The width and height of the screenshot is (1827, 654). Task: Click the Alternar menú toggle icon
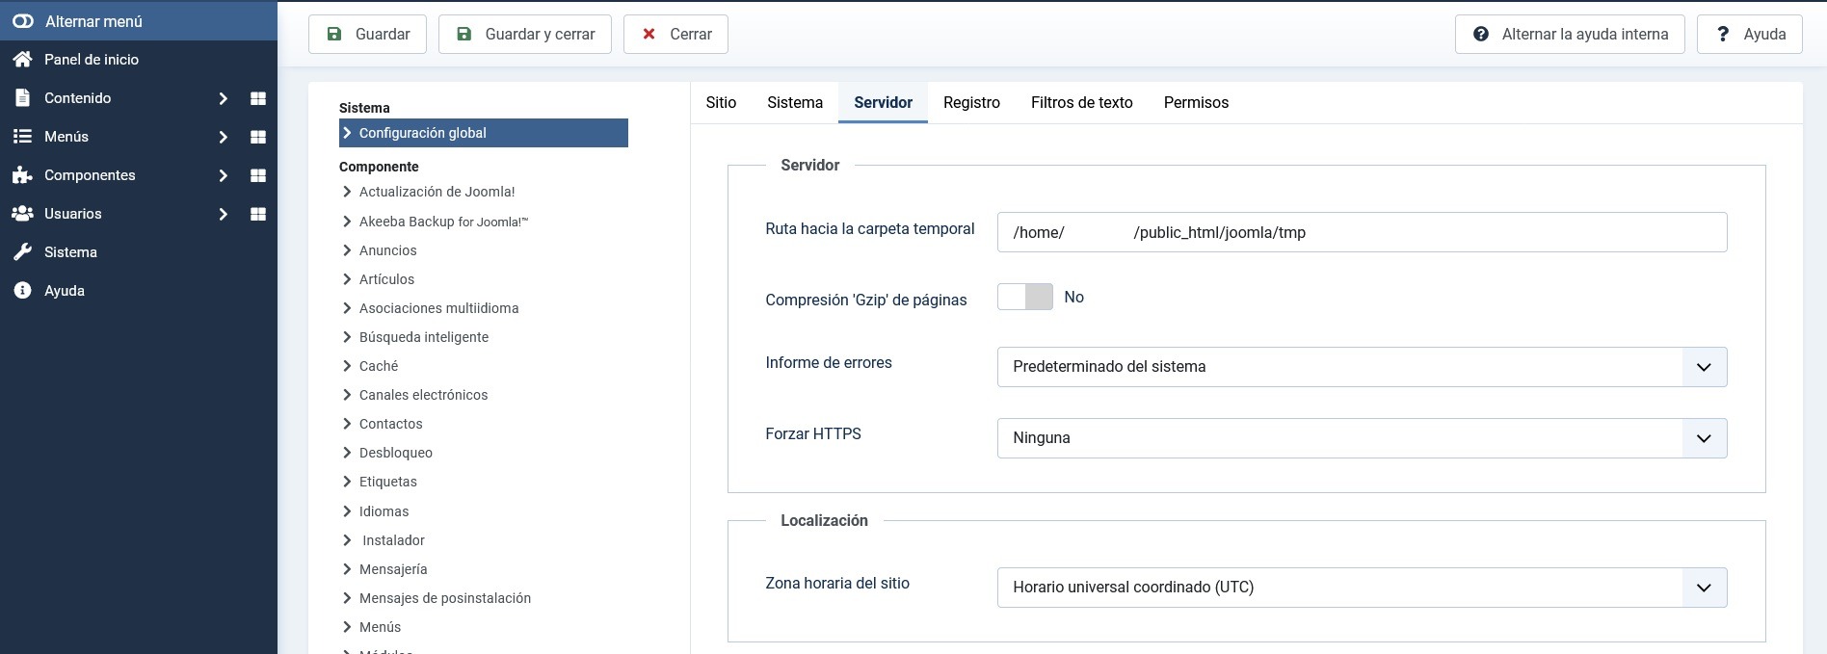pyautogui.click(x=22, y=21)
